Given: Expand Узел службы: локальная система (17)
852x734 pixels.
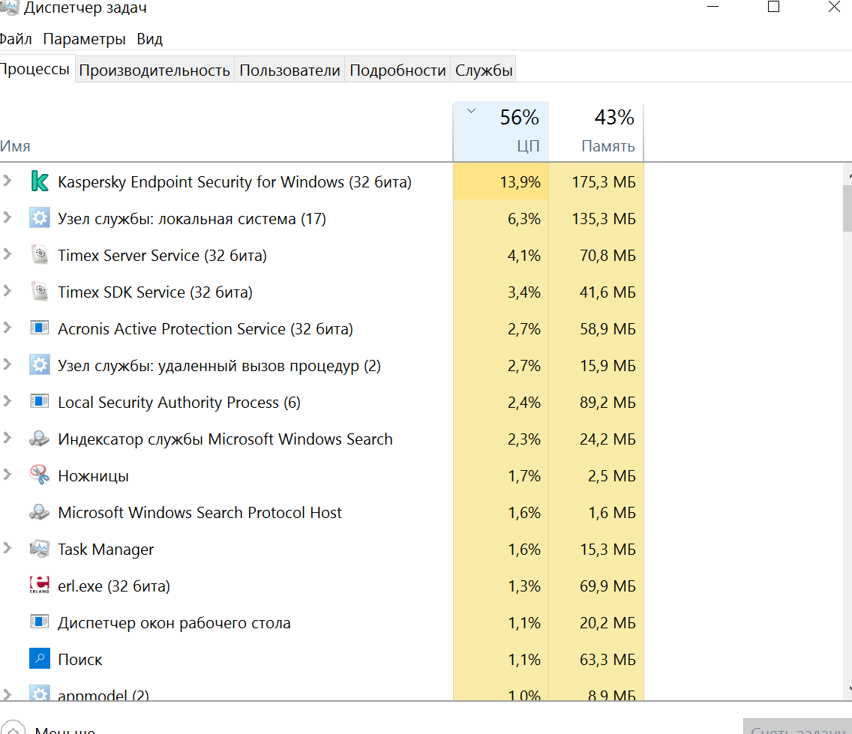Looking at the screenshot, I should 7,217.
